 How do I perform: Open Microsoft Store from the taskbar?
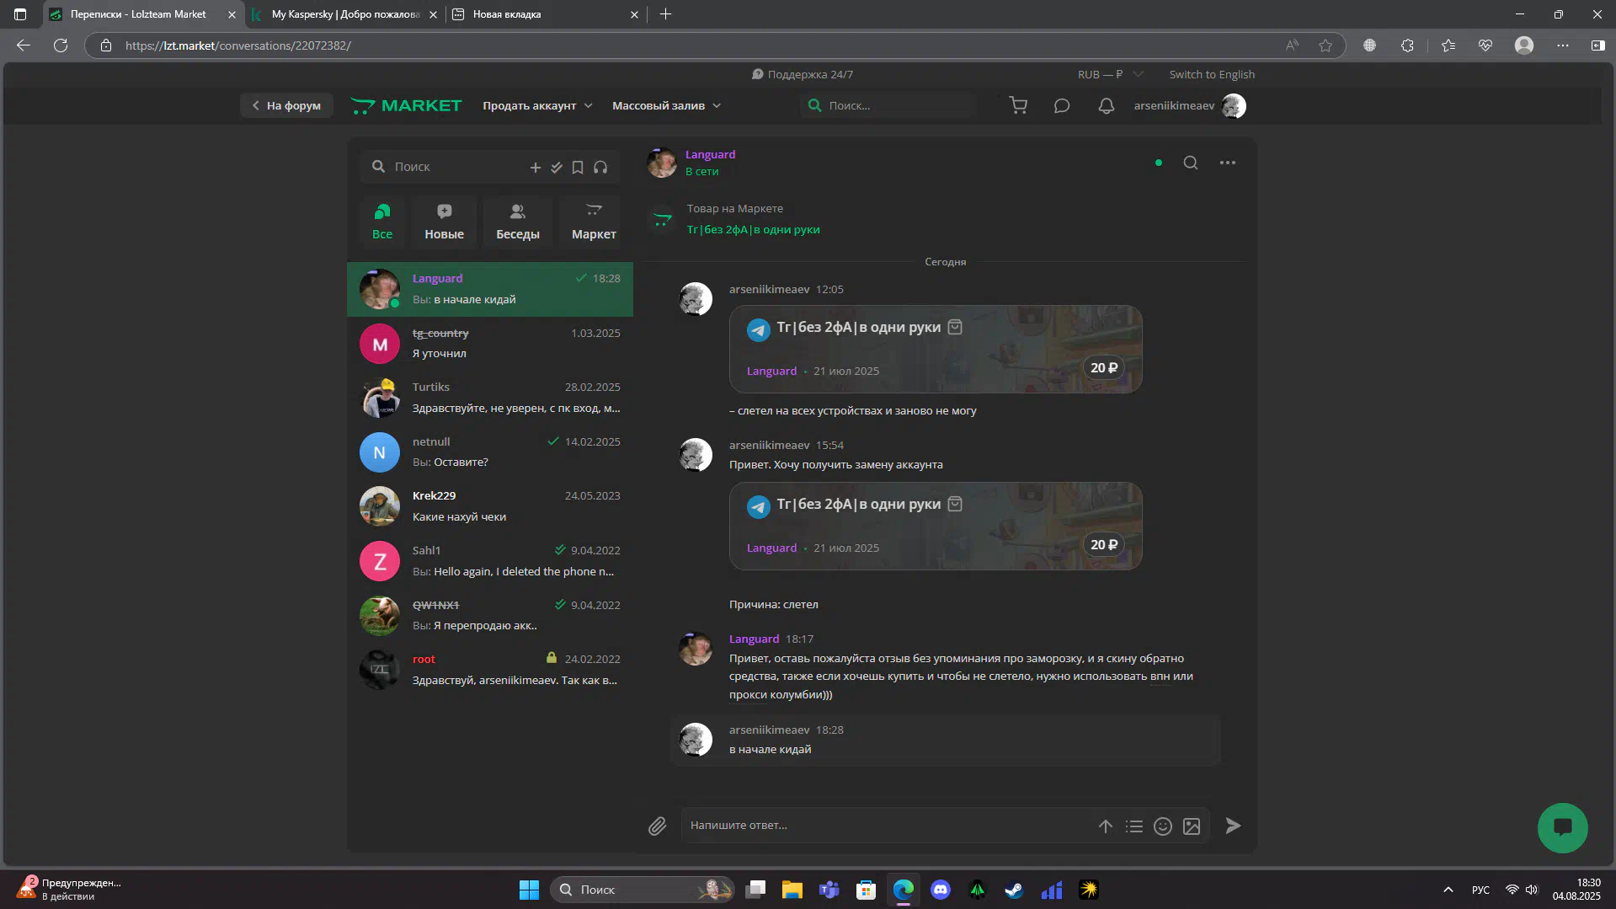coord(866,890)
